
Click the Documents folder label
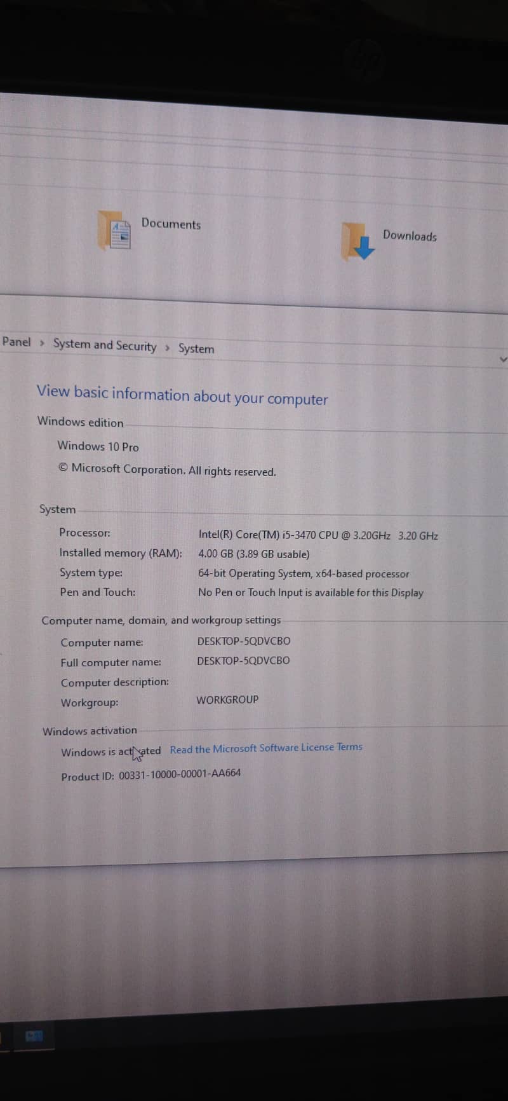pyautogui.click(x=171, y=223)
